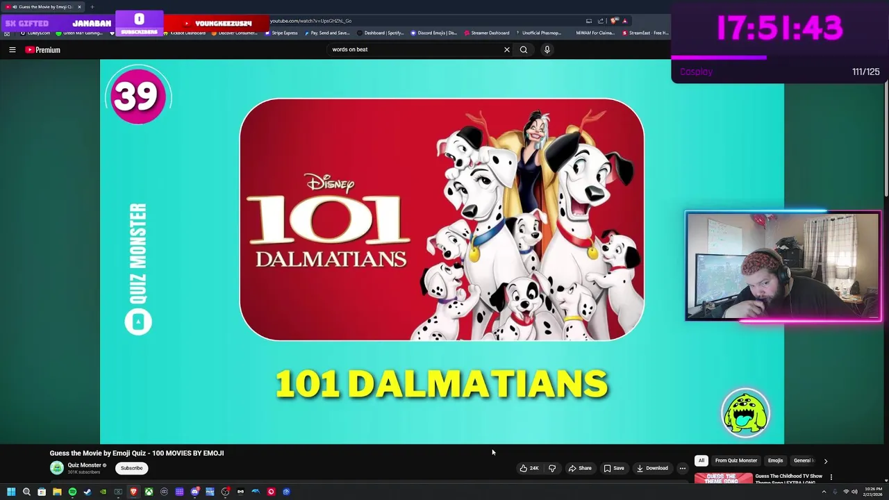Viewport: 889px width, 500px height.
Task: Click the Quiz Monster arrow badge on the video
Action: (x=138, y=322)
